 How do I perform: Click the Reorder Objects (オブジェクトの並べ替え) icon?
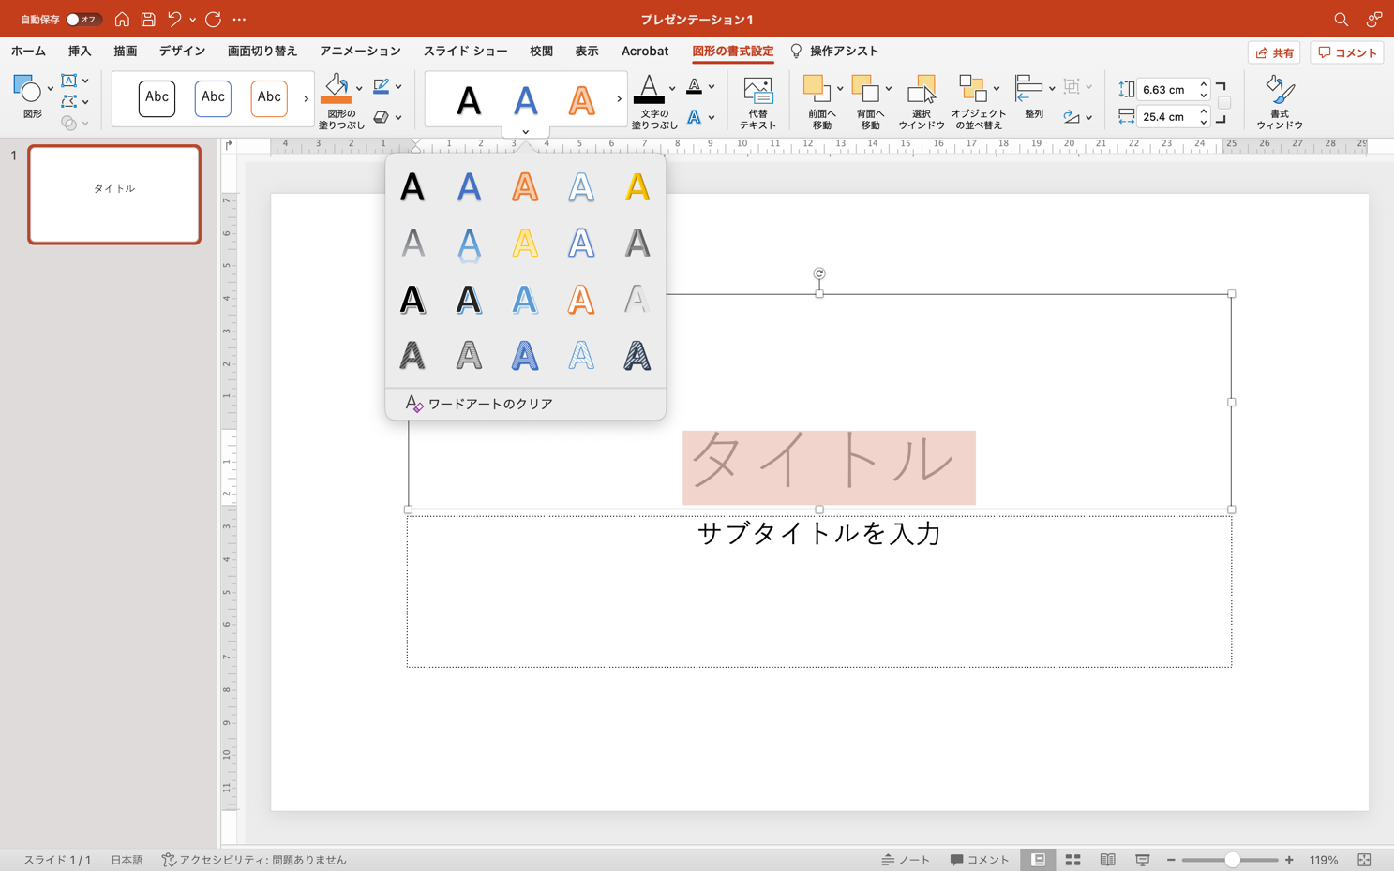972,90
